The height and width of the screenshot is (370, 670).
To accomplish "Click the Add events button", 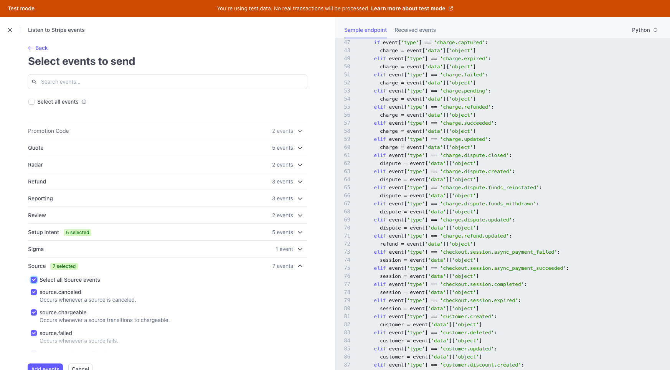I will 45,367.
